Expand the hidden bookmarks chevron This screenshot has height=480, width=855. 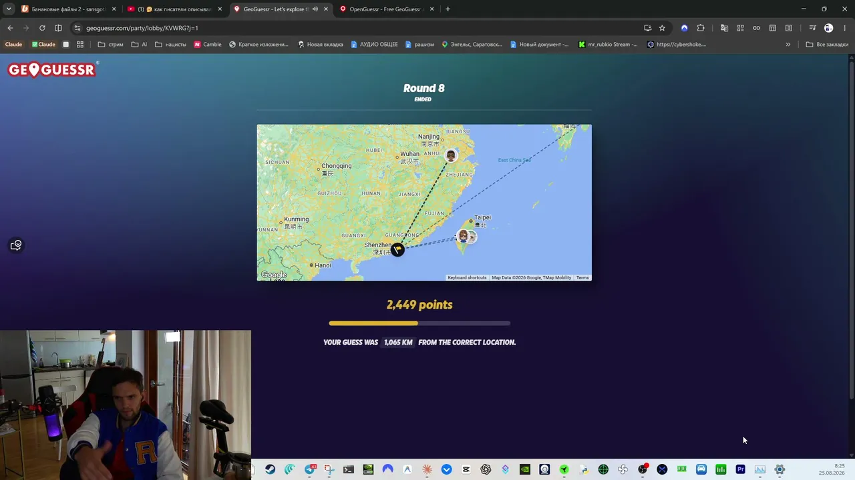[x=788, y=45]
